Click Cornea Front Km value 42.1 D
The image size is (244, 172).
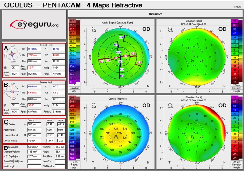coord(58,61)
